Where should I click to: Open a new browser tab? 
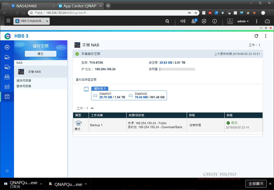tap(108, 6)
